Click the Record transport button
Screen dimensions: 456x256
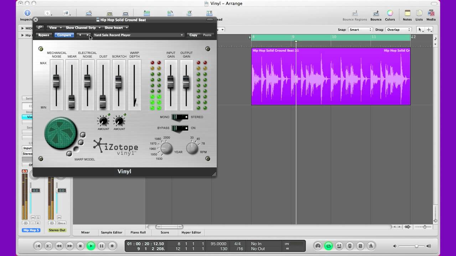[x=112, y=246]
